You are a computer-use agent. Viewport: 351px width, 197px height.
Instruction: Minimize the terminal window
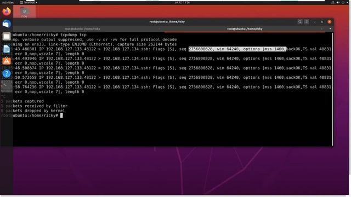[315, 22]
